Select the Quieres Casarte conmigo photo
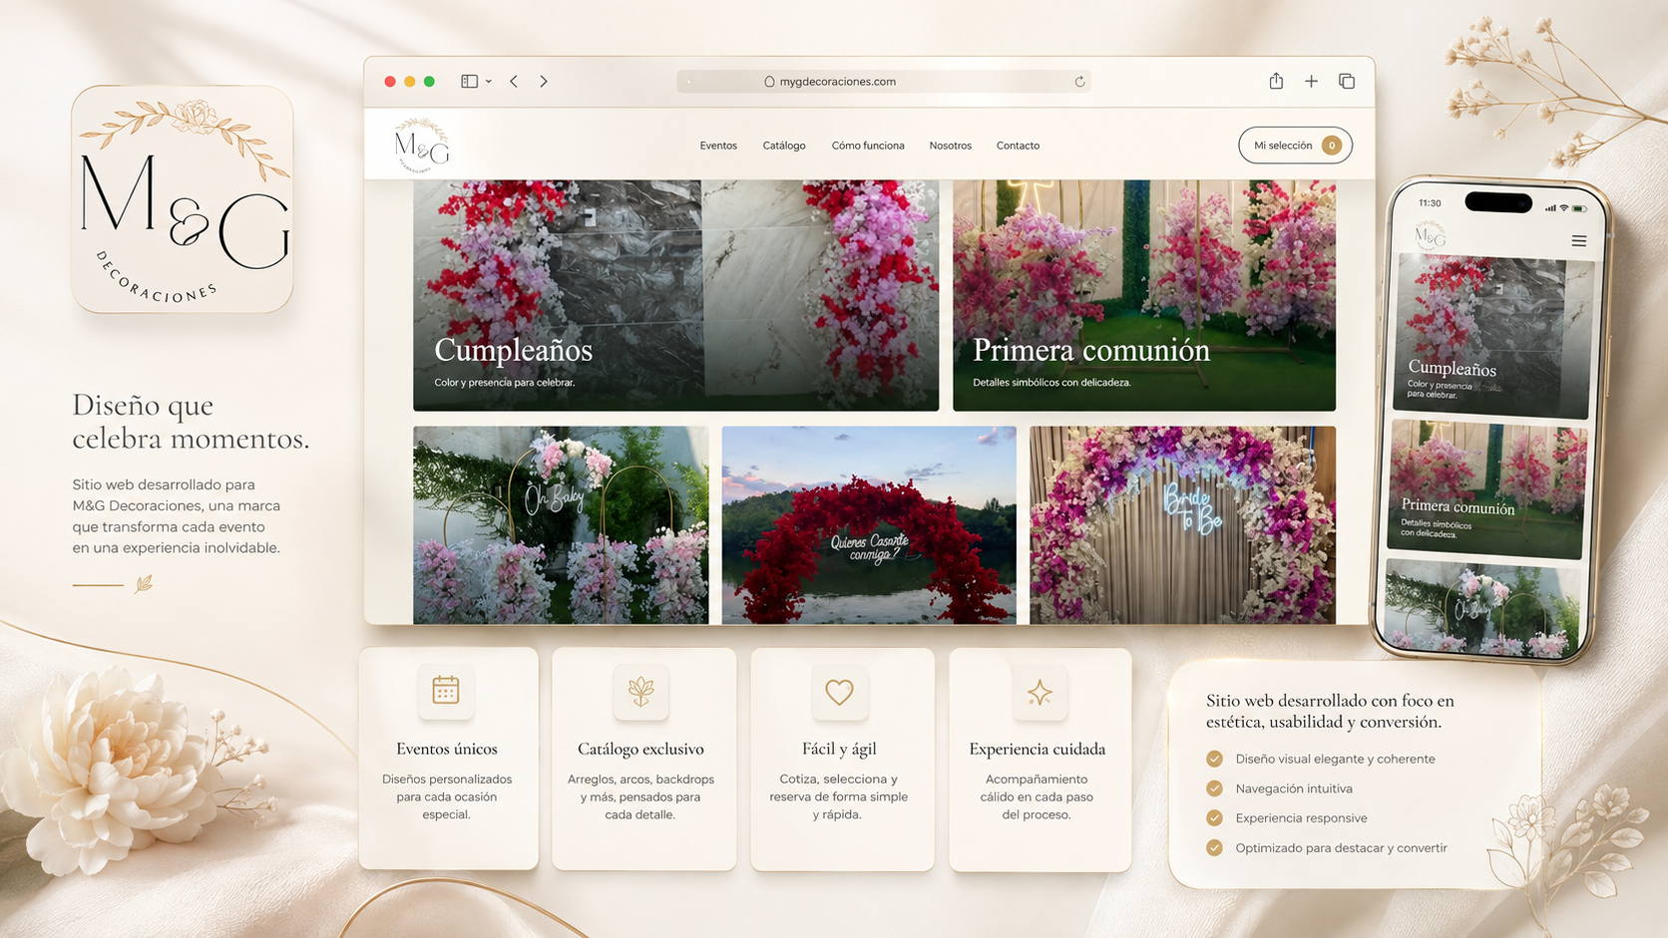 pyautogui.click(x=869, y=525)
